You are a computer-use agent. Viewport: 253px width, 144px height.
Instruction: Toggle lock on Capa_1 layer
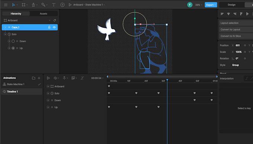(x=49, y=27)
